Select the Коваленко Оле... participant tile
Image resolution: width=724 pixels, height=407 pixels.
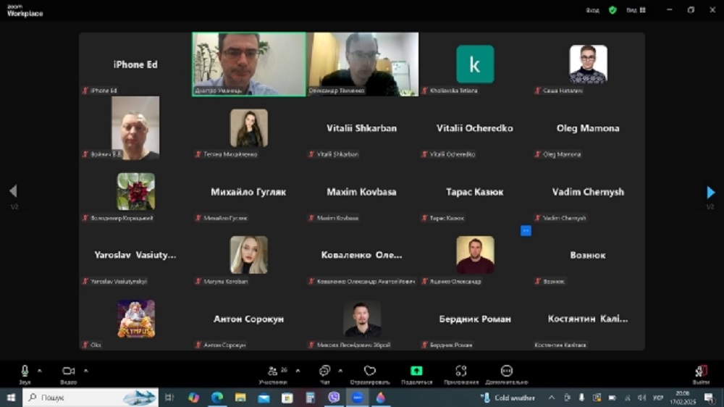[x=361, y=255]
